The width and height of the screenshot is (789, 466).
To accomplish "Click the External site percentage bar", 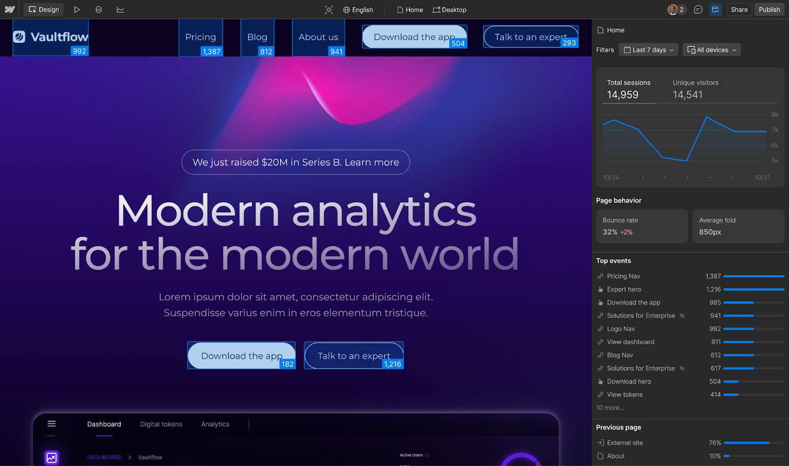I will click(x=754, y=443).
